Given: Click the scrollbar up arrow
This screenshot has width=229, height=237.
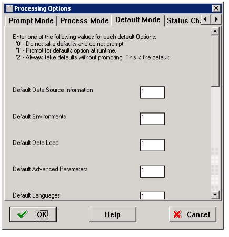Looking at the screenshot, I should [215, 31].
